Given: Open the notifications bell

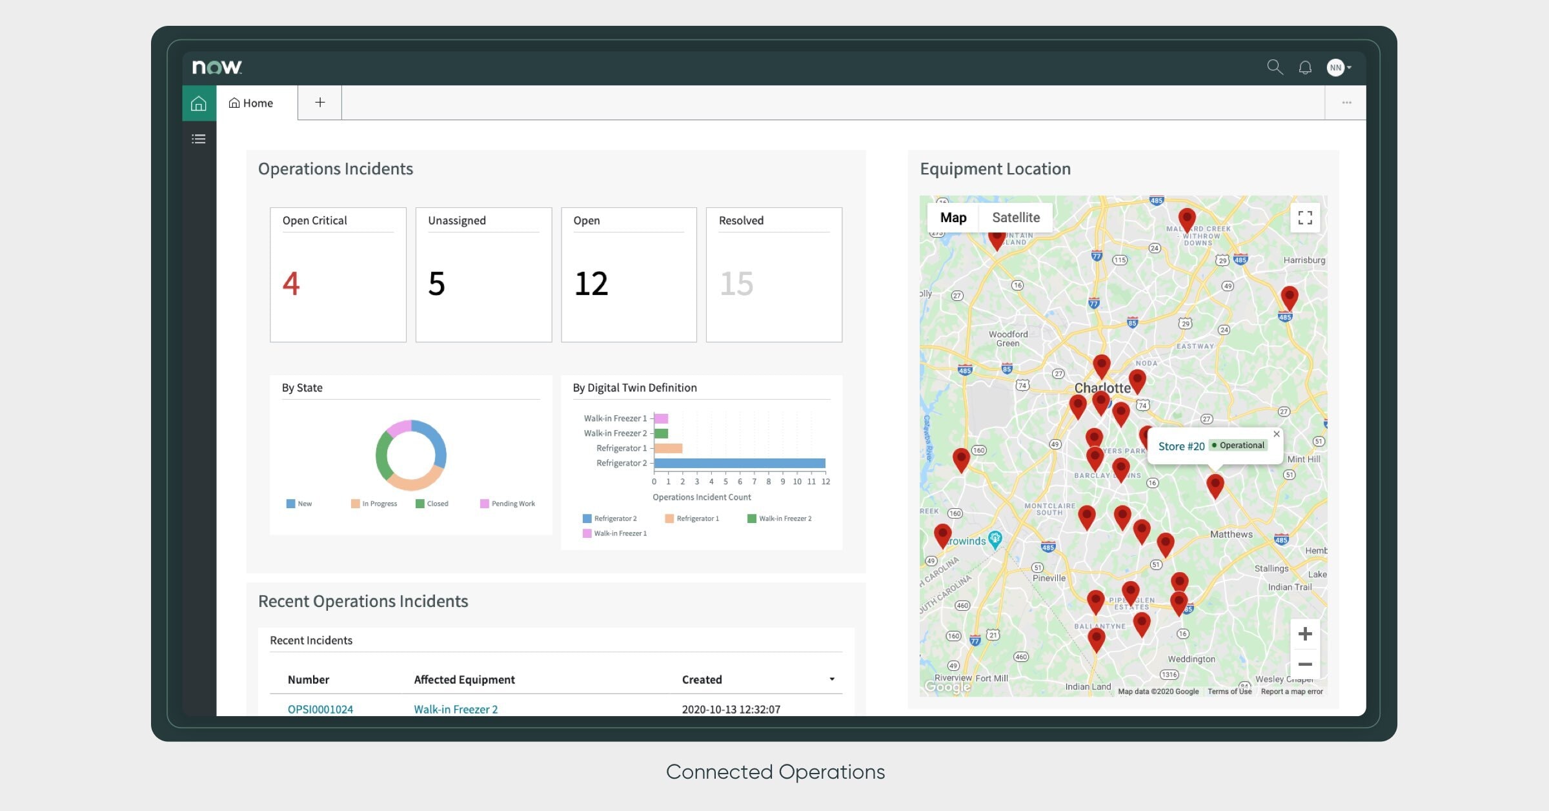Looking at the screenshot, I should pyautogui.click(x=1305, y=67).
